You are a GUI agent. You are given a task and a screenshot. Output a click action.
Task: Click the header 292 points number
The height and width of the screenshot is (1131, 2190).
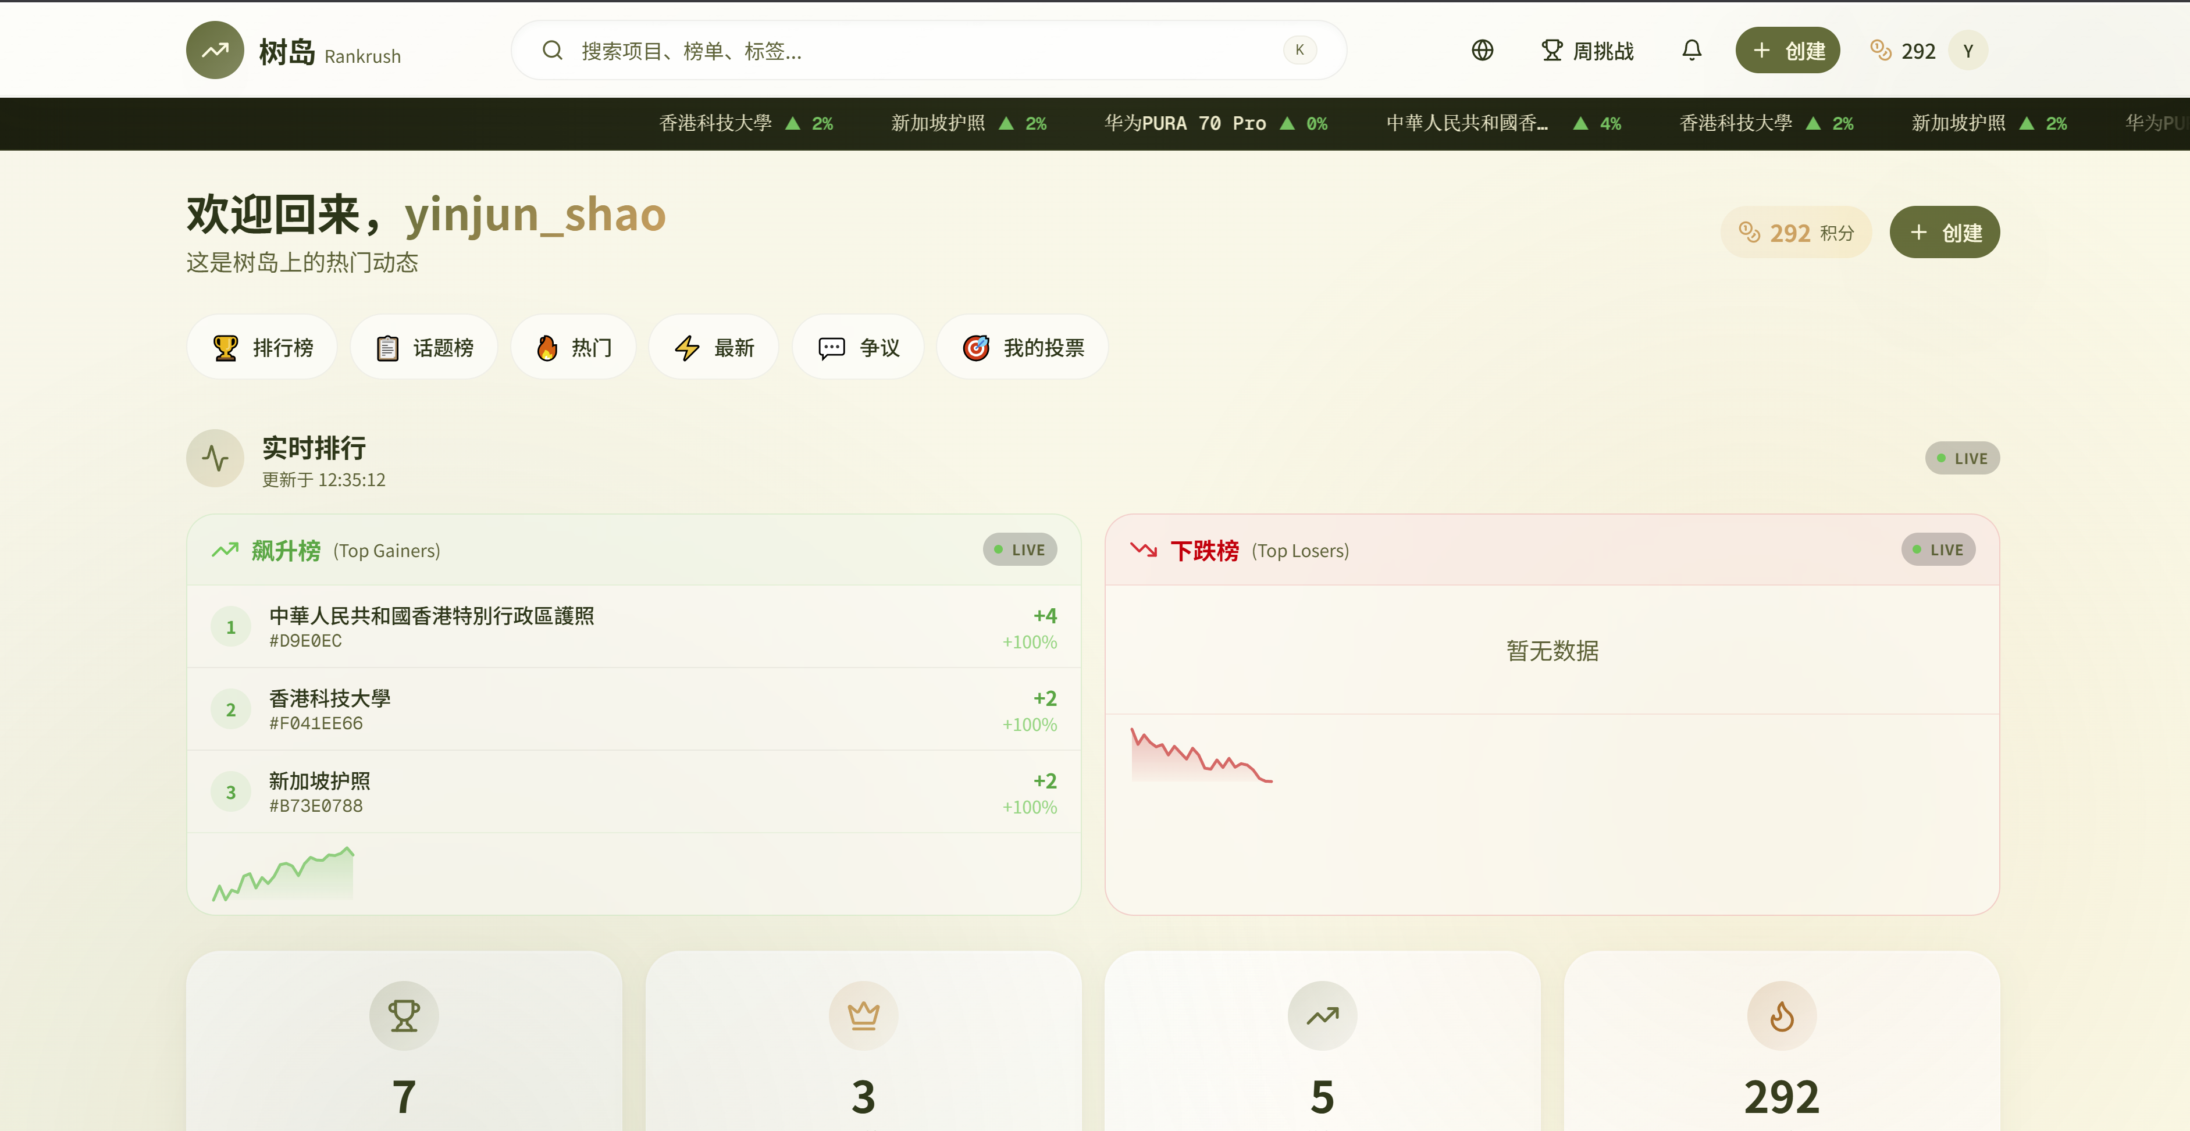pyautogui.click(x=1918, y=51)
